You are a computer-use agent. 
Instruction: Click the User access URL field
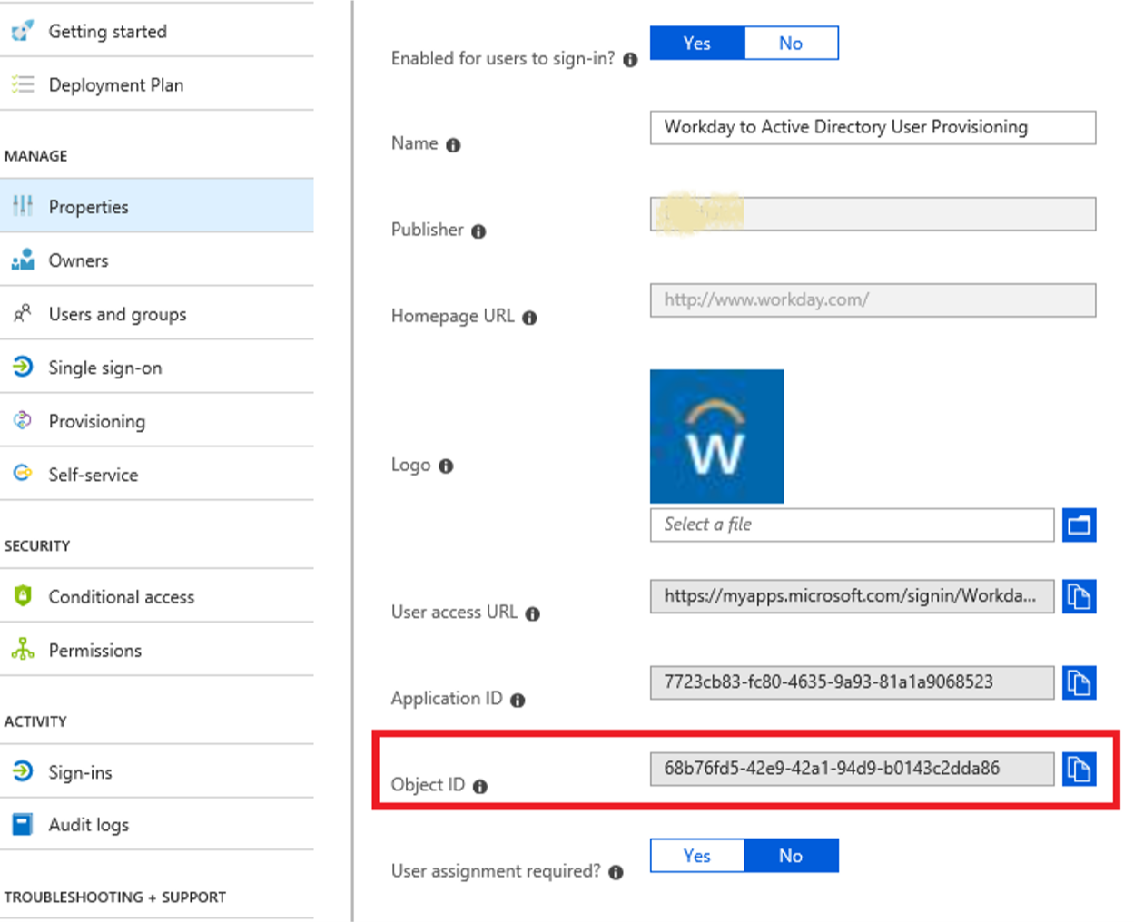[852, 596]
